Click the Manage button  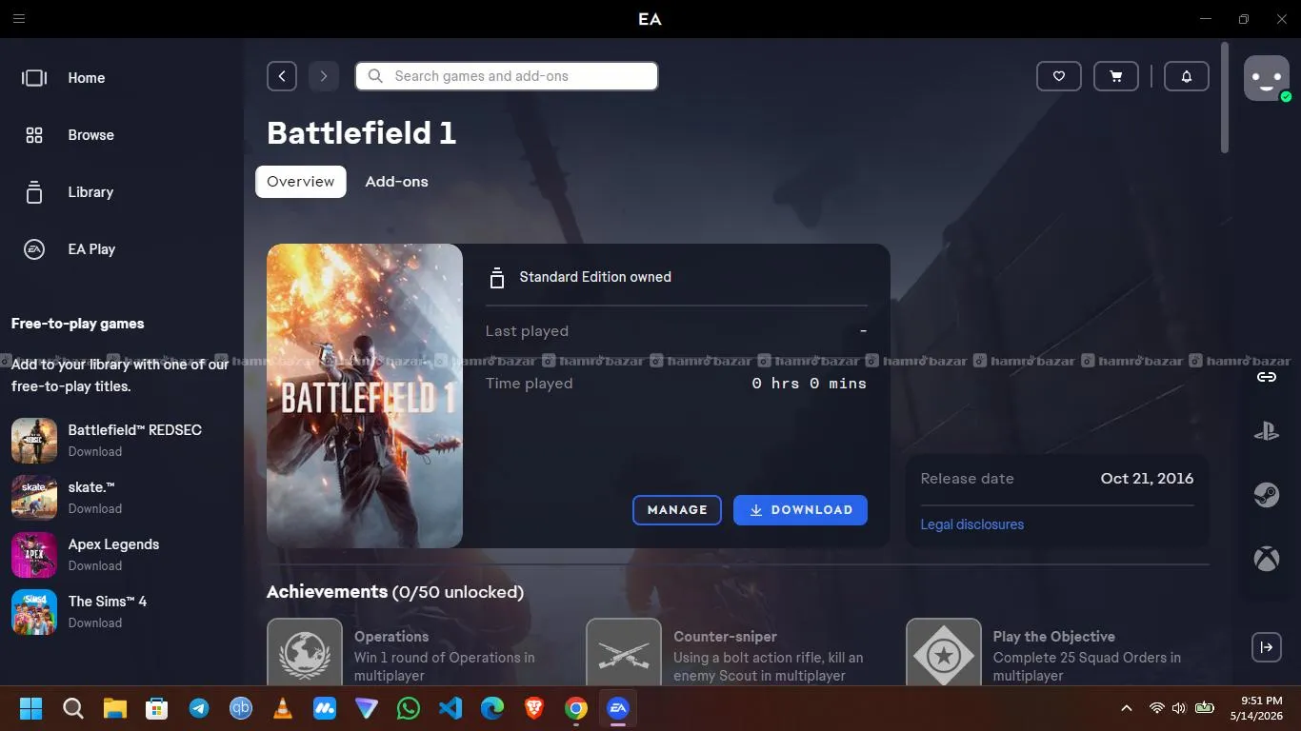coord(677,510)
